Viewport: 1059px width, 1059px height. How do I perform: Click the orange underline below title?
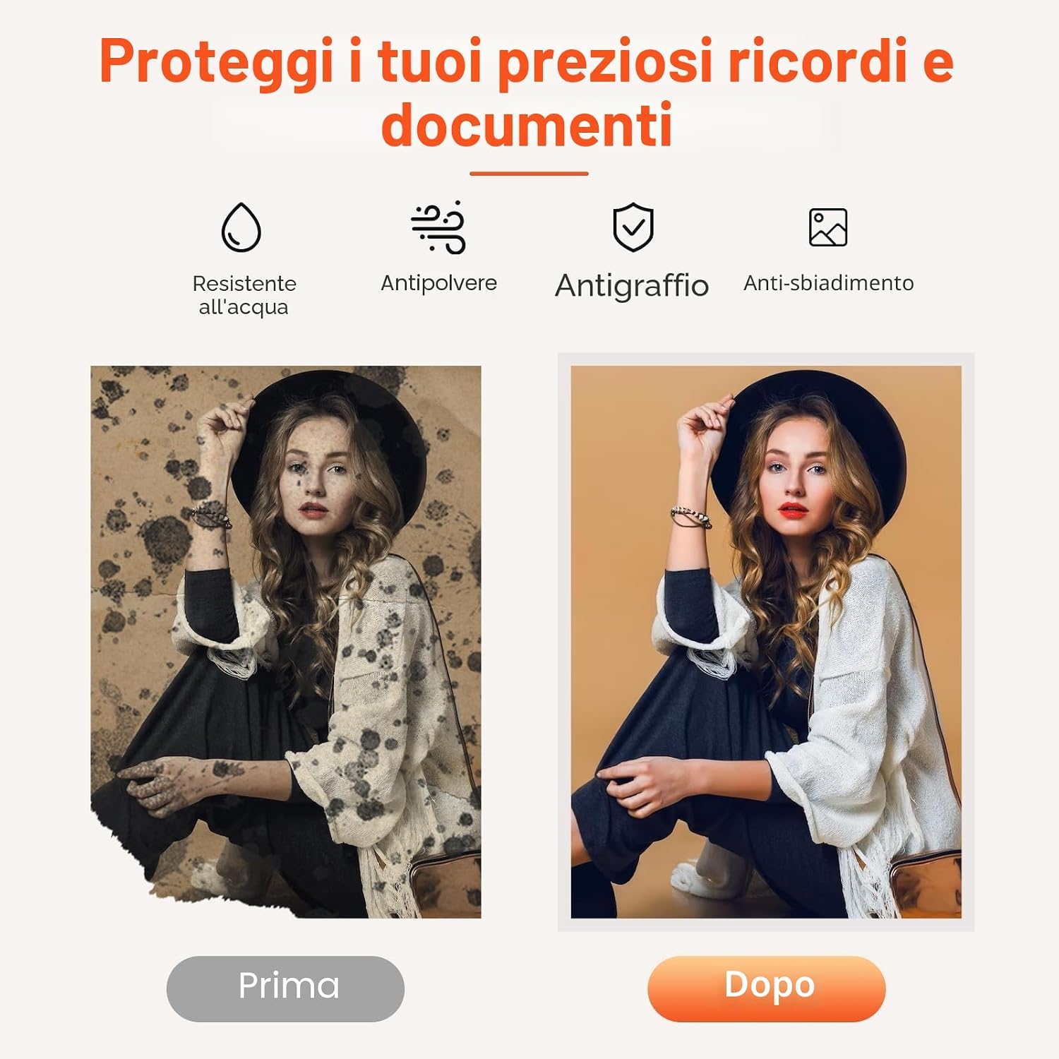529,173
